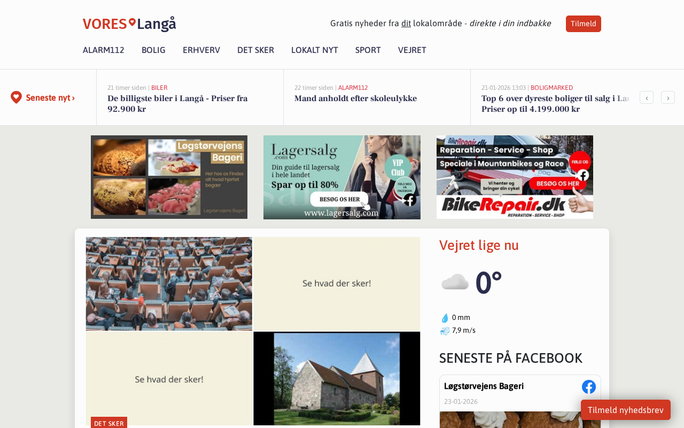The height and width of the screenshot is (428, 684).
Task: Open the Facebook icon on Løgstørvejens Bageri post
Action: coord(589,387)
